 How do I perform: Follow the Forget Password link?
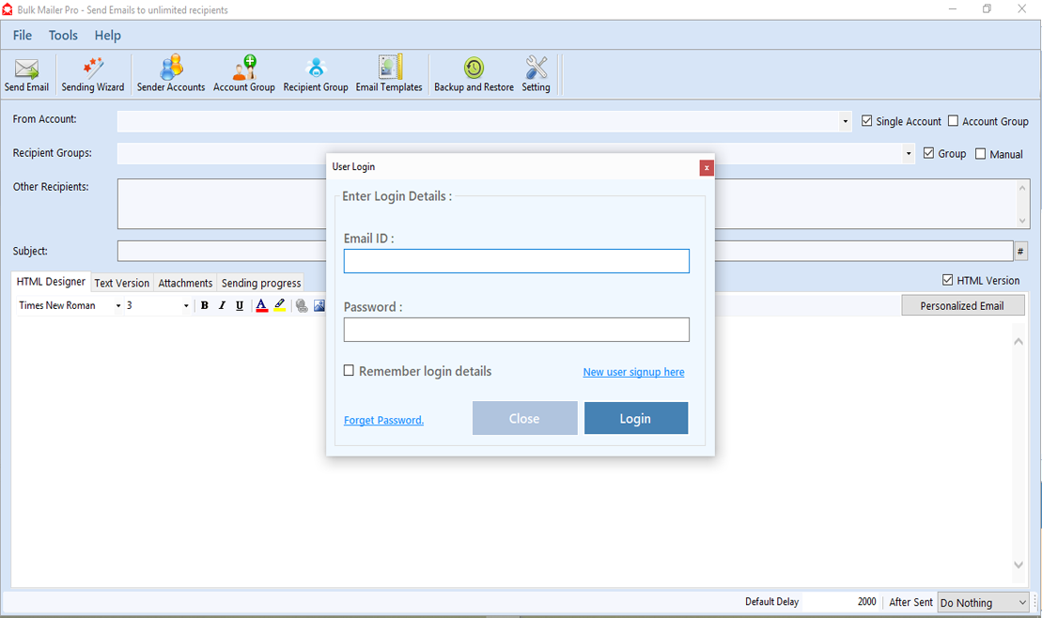point(383,420)
